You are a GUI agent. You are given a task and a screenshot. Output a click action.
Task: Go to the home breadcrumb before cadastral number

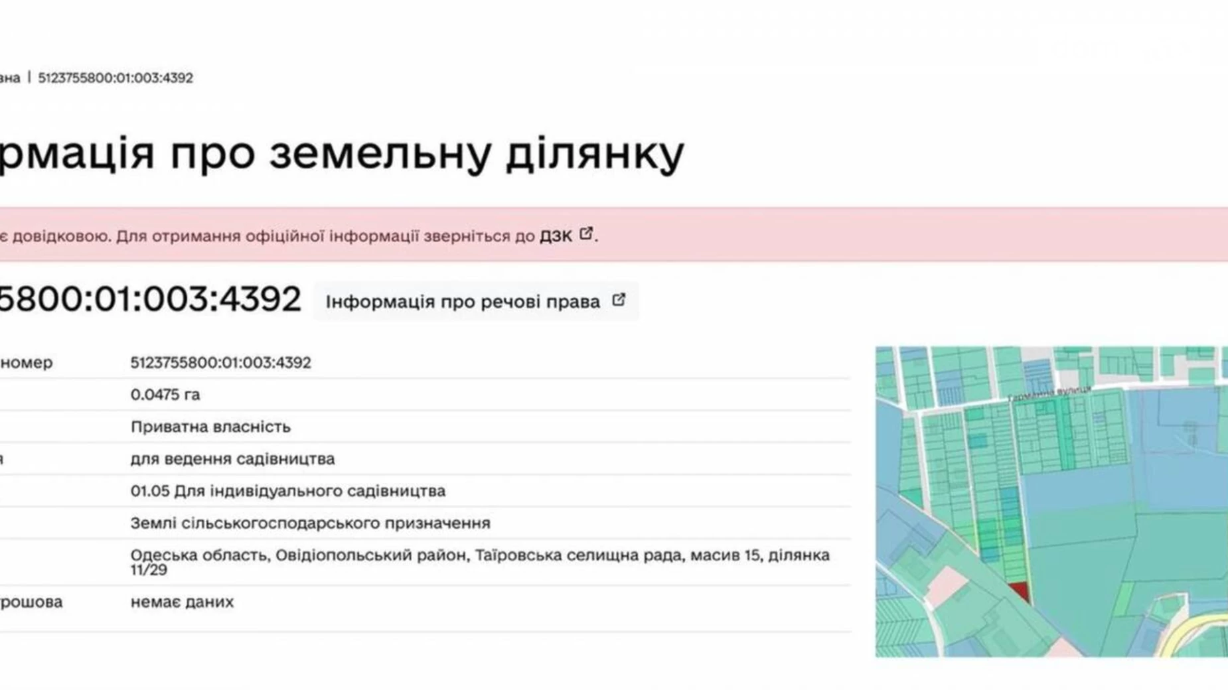(x=9, y=78)
